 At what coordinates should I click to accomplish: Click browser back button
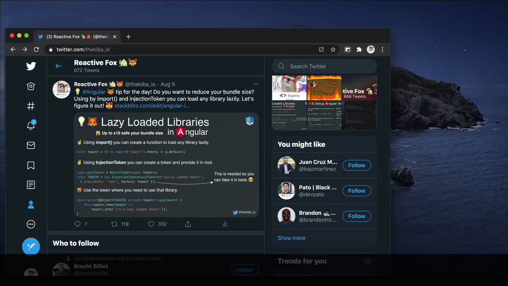pos(13,50)
